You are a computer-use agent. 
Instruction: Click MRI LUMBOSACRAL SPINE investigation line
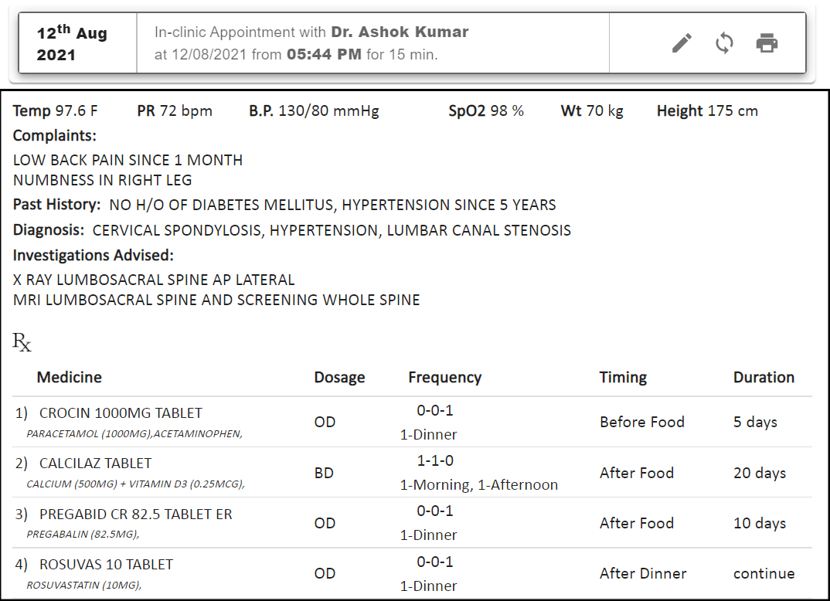click(216, 300)
